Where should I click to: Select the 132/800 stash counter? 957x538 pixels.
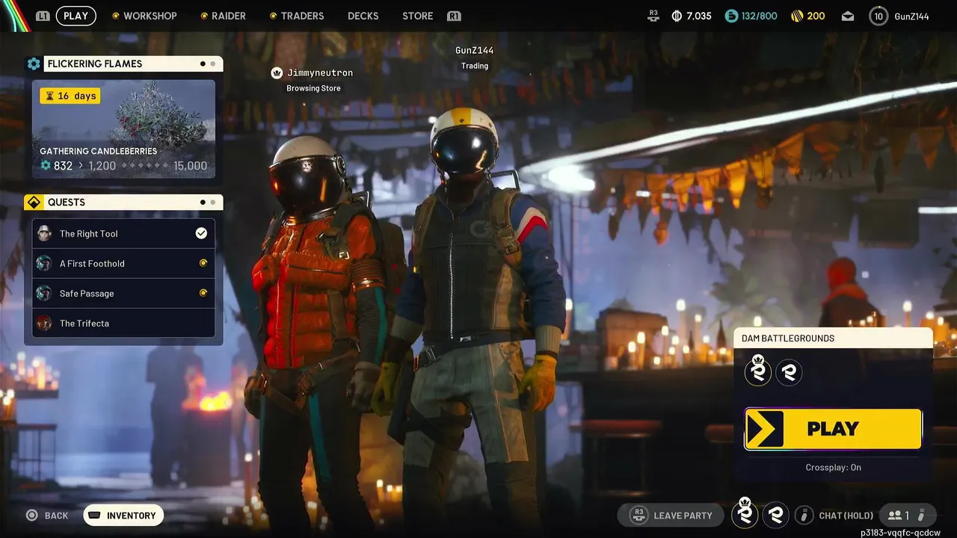tap(751, 16)
